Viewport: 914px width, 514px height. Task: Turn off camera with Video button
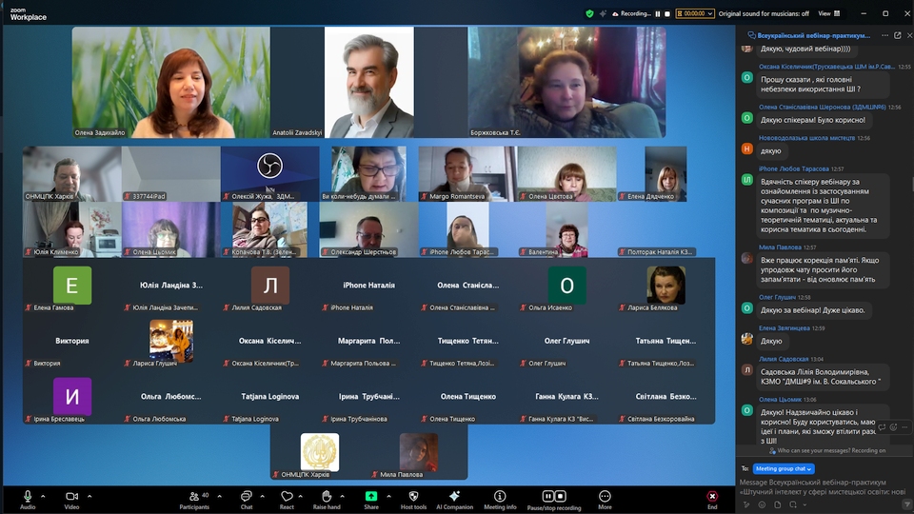click(x=71, y=500)
